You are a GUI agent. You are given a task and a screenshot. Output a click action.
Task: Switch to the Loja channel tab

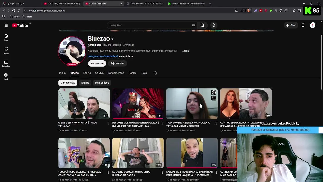(144, 73)
